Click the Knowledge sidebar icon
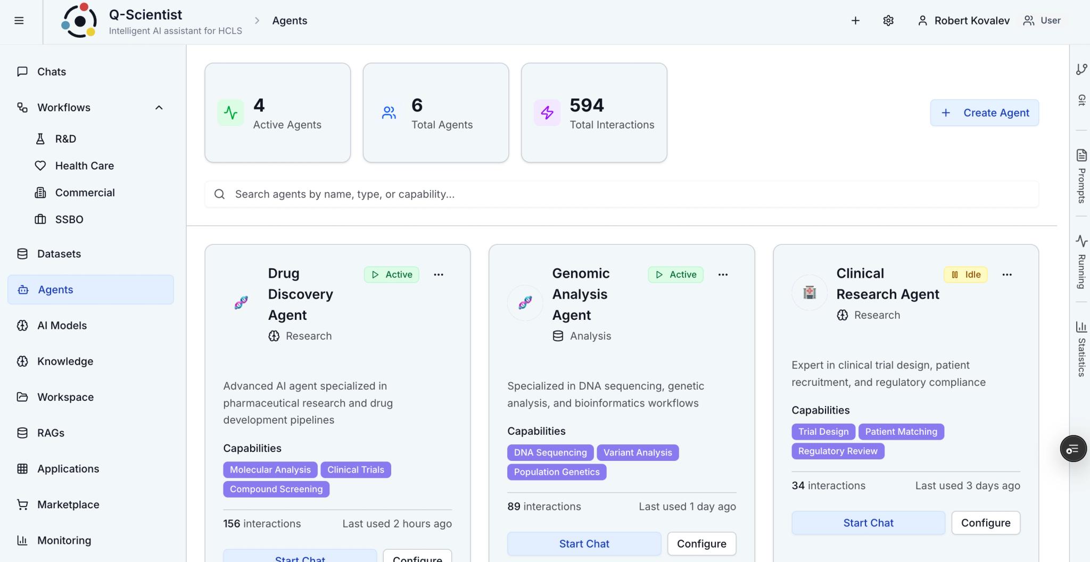This screenshot has height=562, width=1090. pyautogui.click(x=22, y=361)
